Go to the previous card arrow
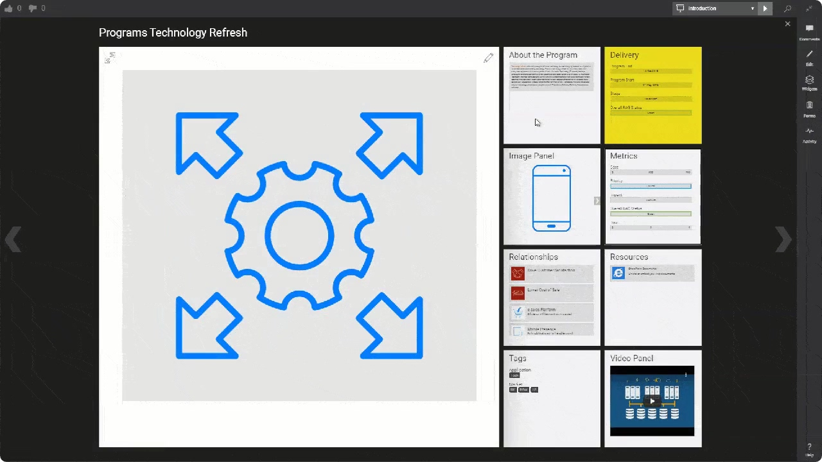 point(13,239)
